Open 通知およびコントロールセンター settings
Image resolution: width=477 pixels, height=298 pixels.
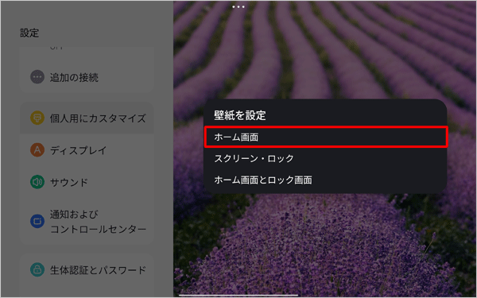tap(87, 222)
